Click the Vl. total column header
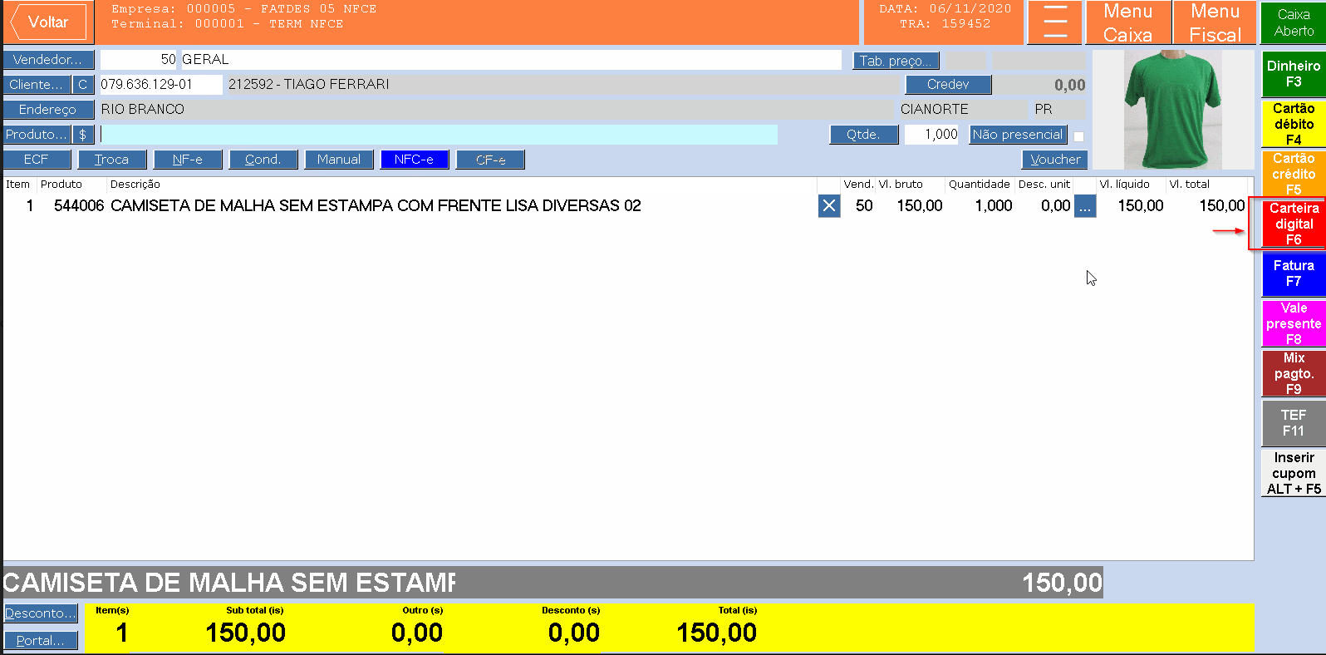The image size is (1326, 655). (x=1190, y=185)
